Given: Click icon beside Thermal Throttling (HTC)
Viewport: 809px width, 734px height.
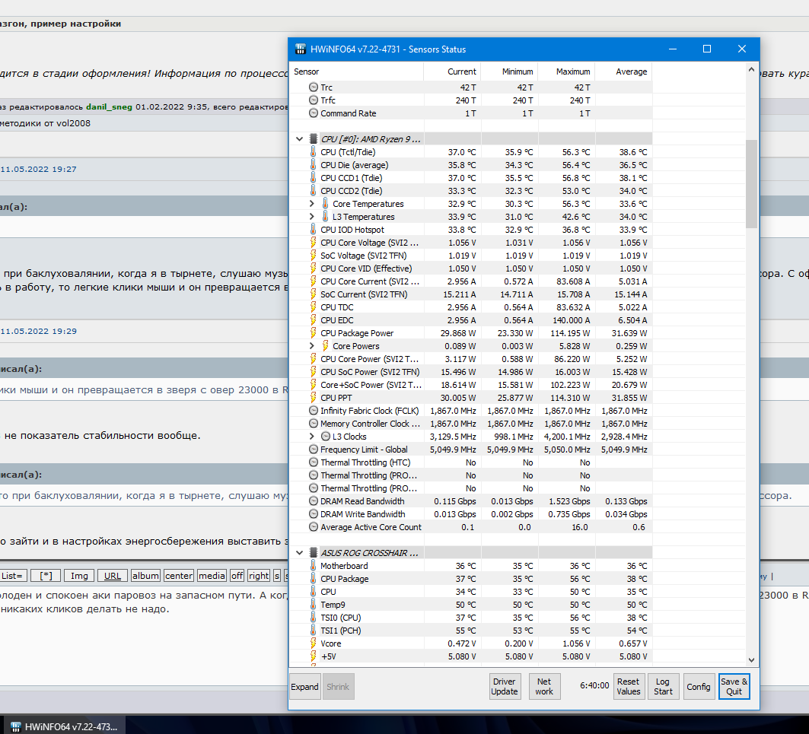Looking at the screenshot, I should point(314,462).
